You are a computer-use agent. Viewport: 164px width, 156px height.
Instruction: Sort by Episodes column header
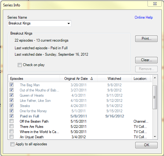pyautogui.click(x=34, y=79)
